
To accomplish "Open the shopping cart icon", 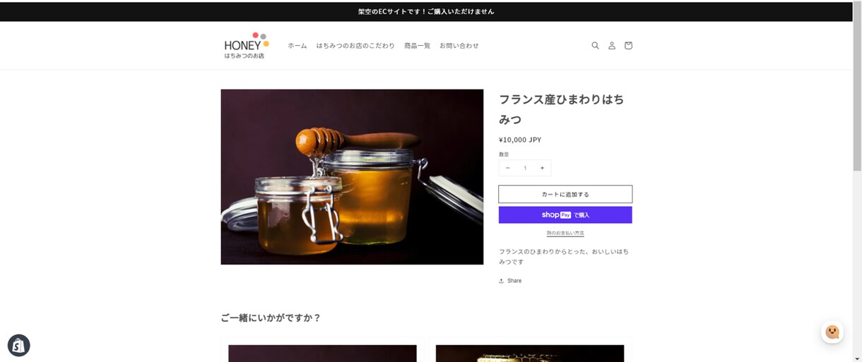I will 628,45.
